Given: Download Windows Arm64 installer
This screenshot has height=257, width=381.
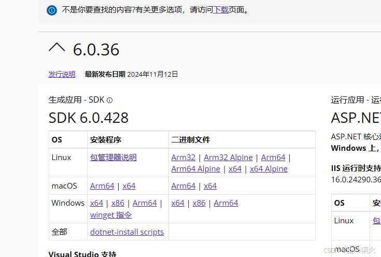Looking at the screenshot, I should [x=145, y=203].
